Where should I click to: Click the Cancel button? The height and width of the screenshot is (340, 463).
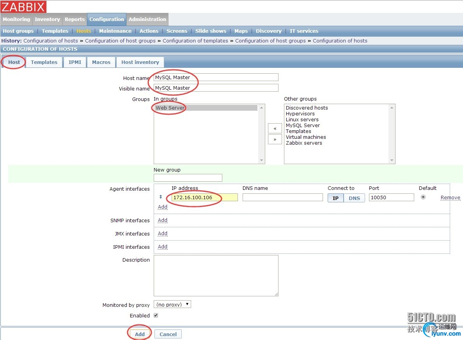[x=168, y=334]
